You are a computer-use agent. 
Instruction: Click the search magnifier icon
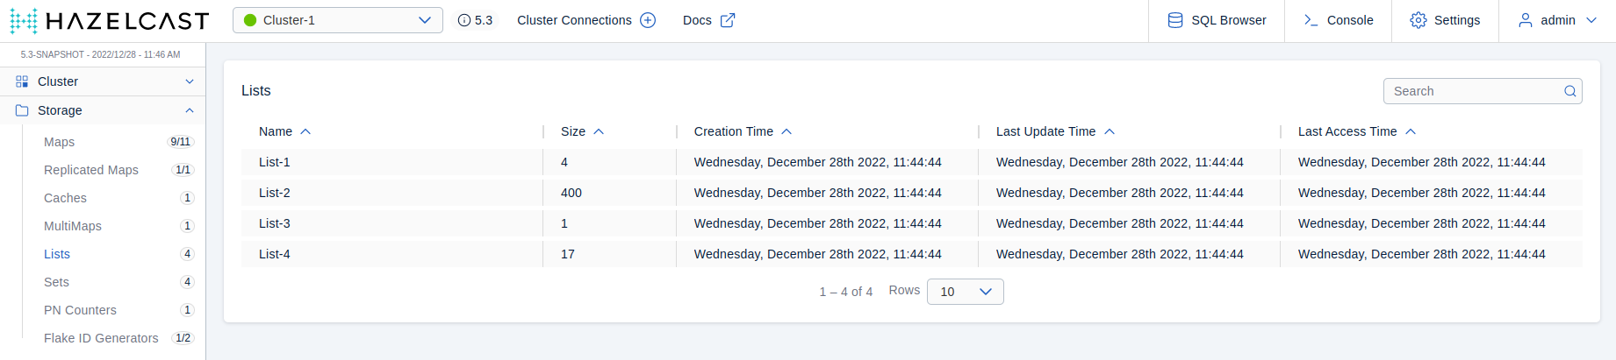[1570, 91]
